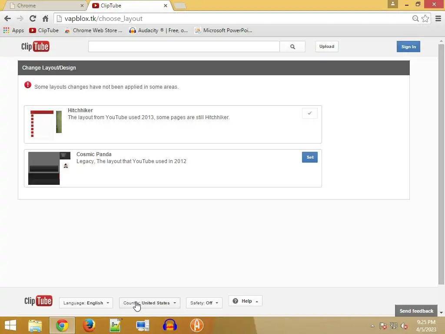Click the ClipTube logo in header
Screen dimensions: 445x334
tap(35, 46)
